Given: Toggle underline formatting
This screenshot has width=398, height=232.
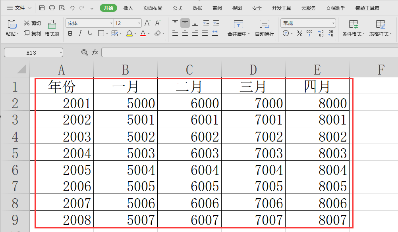Looking at the screenshot, I should pyautogui.click(x=90, y=33).
